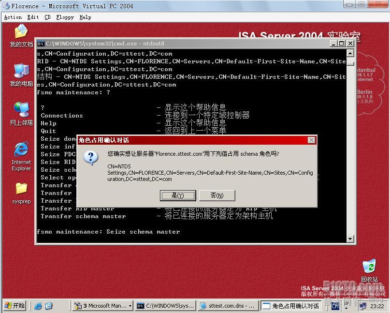
Task: Switch to sttest.com.dns taskbar button
Action: pyautogui.click(x=228, y=306)
